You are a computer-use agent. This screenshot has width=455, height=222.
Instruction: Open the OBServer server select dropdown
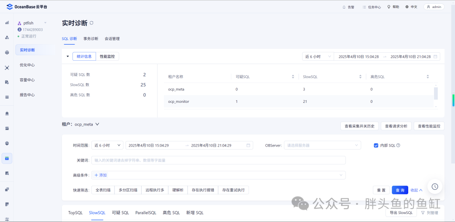pyautogui.click(x=322, y=145)
